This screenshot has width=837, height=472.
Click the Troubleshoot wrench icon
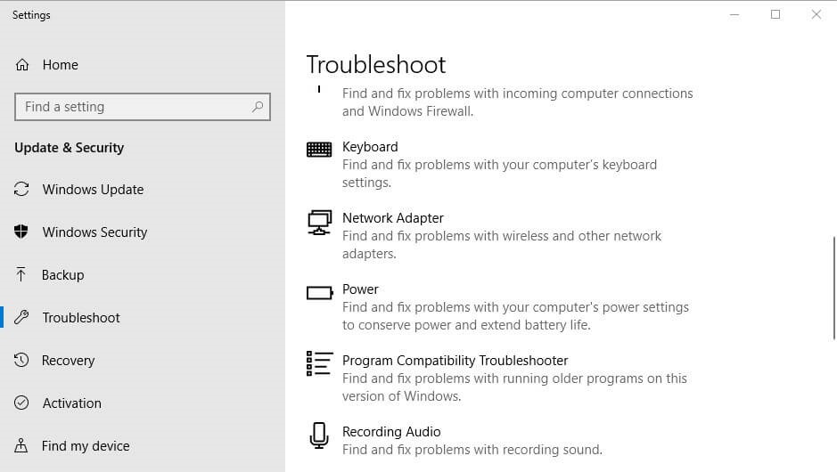[x=21, y=317]
